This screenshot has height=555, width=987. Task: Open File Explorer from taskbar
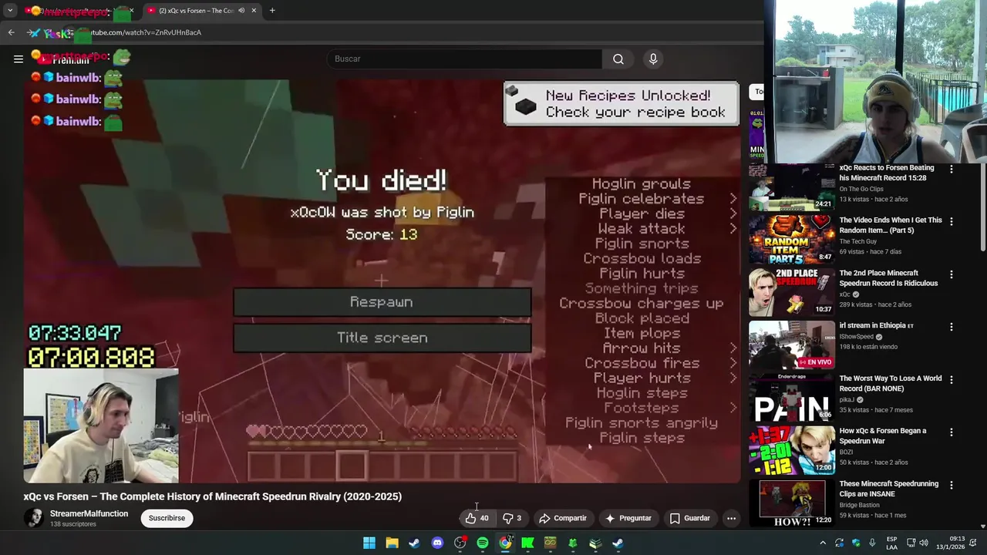click(392, 543)
